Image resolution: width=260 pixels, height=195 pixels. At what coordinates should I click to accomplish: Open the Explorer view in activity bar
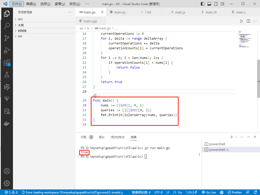point(7,14)
